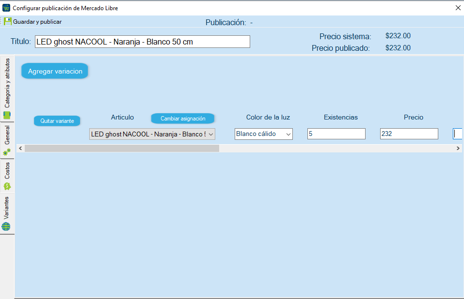Close the Configurar publicación window
The width and height of the screenshot is (464, 299).
458,8
